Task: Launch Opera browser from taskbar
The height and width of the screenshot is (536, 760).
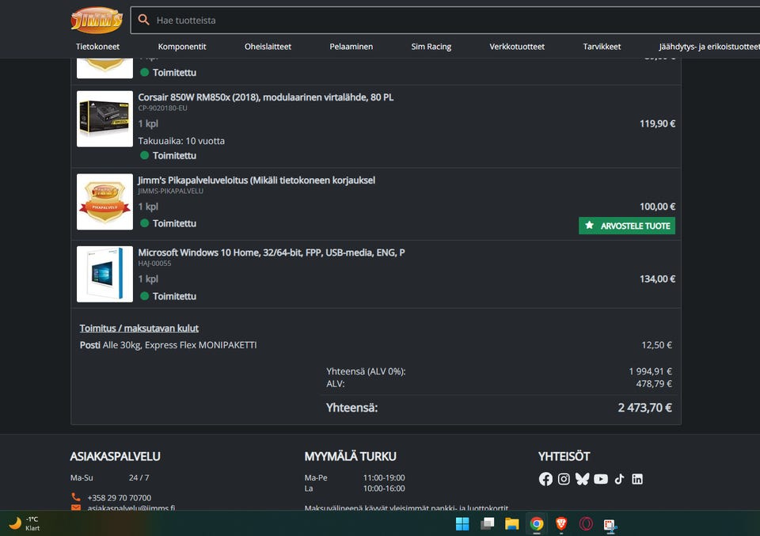Action: click(x=586, y=524)
